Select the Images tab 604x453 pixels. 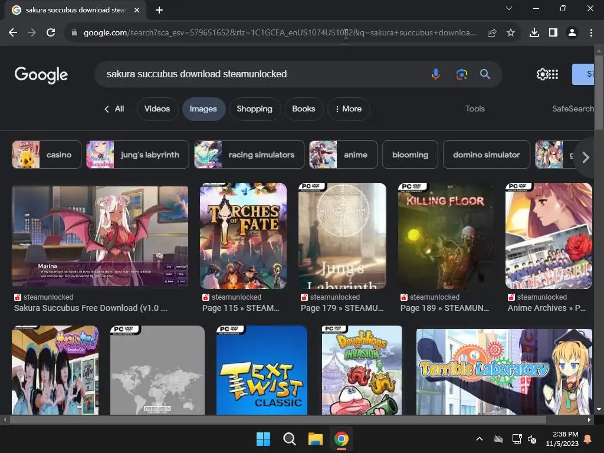tap(203, 109)
